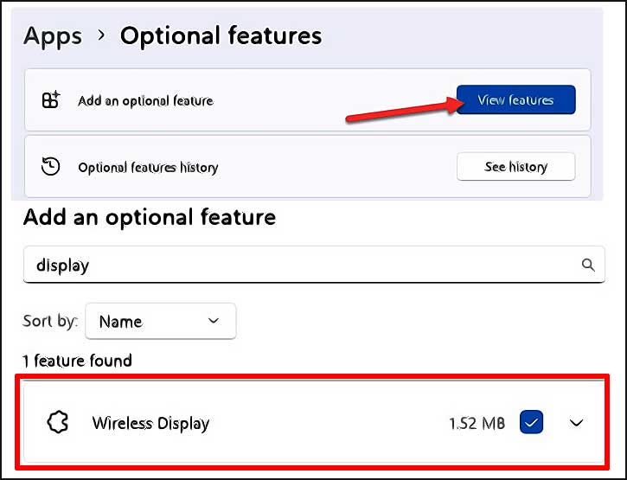Click the 'Add an optional feature' row label

(145, 101)
